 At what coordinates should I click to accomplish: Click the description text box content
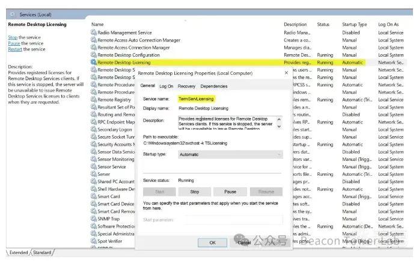[x=227, y=123]
